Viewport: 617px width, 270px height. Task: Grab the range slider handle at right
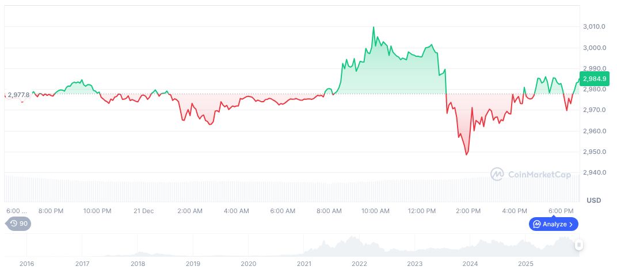click(x=578, y=245)
